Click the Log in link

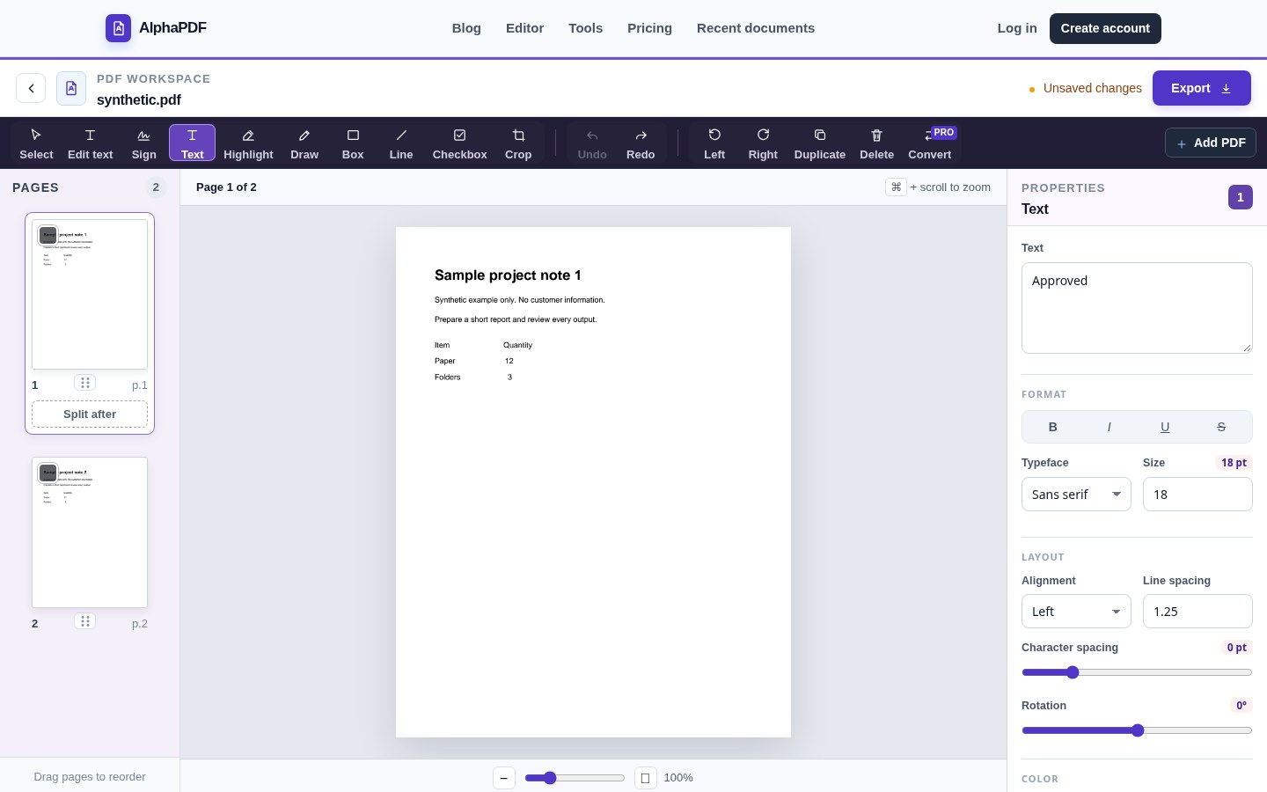pyautogui.click(x=1017, y=28)
